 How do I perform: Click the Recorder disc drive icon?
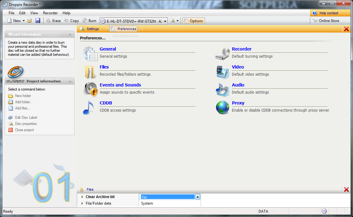[x=222, y=54]
